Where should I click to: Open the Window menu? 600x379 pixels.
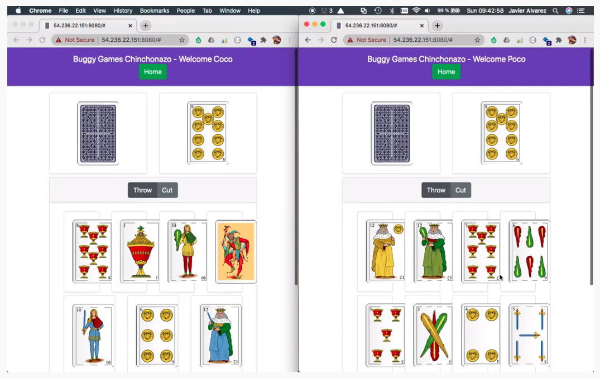pyautogui.click(x=229, y=11)
